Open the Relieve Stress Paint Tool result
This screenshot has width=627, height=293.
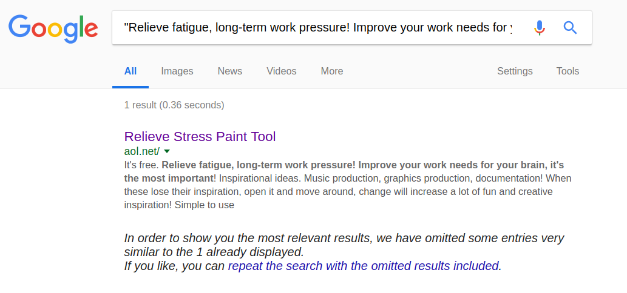tap(200, 137)
